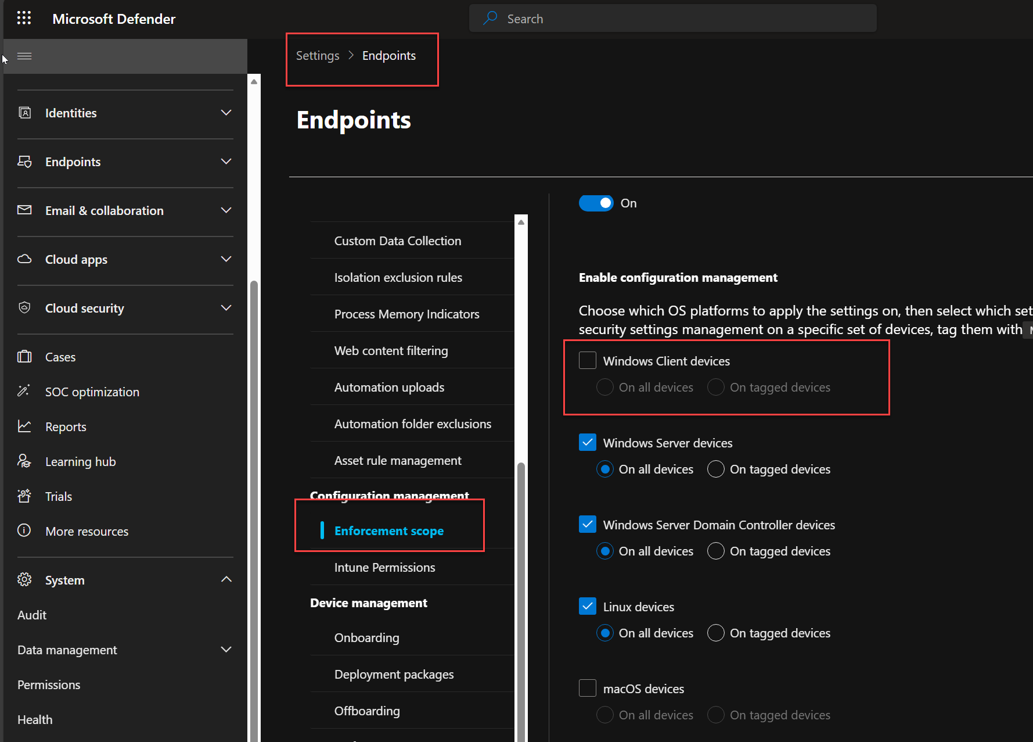1033x742 pixels.
Task: Click the Cloud apps cloud icon
Action: [x=24, y=259]
